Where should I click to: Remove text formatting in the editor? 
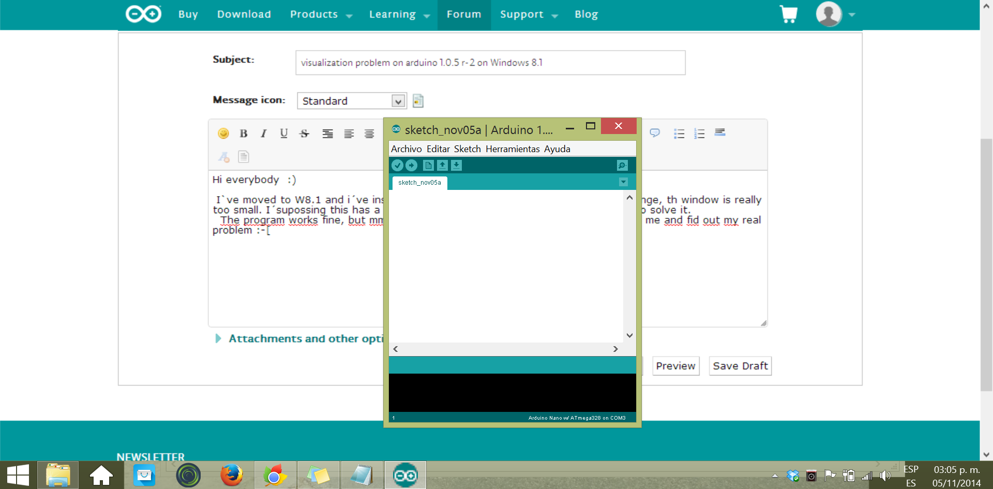(x=223, y=156)
